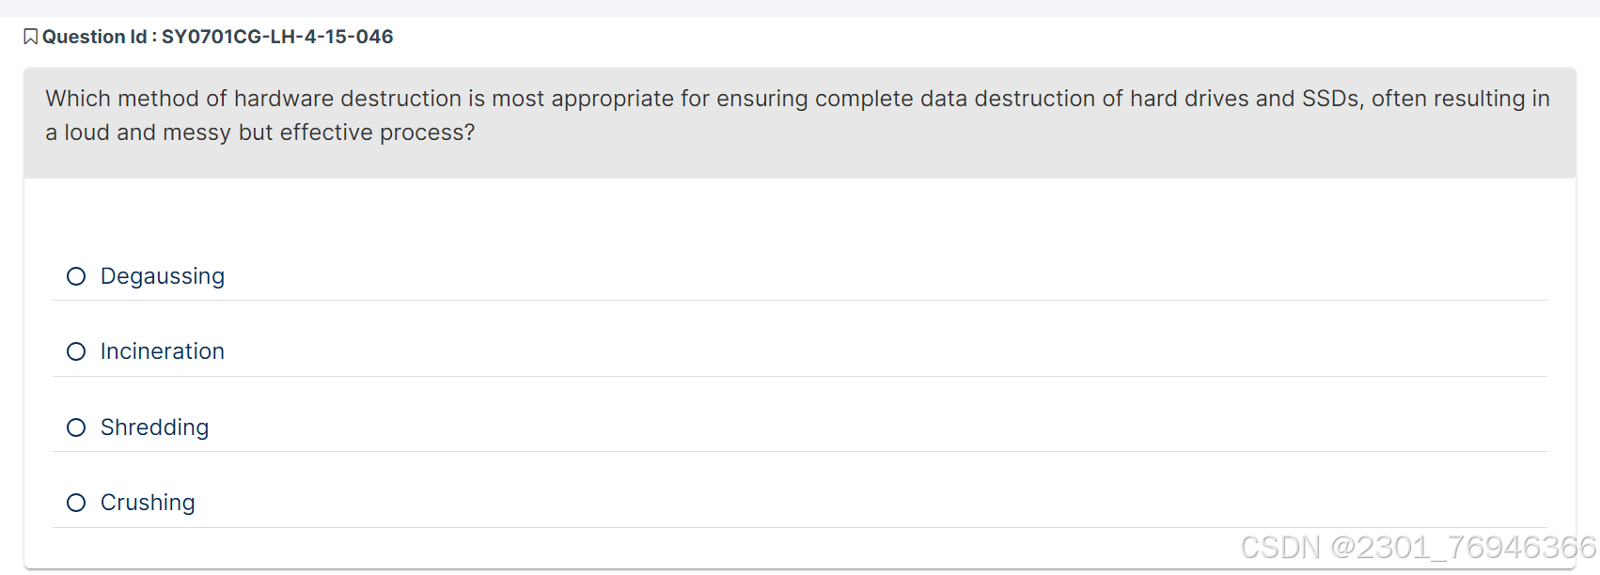Viewport: 1600px width, 575px height.
Task: Click the "a loud and messy" question line
Action: (260, 132)
